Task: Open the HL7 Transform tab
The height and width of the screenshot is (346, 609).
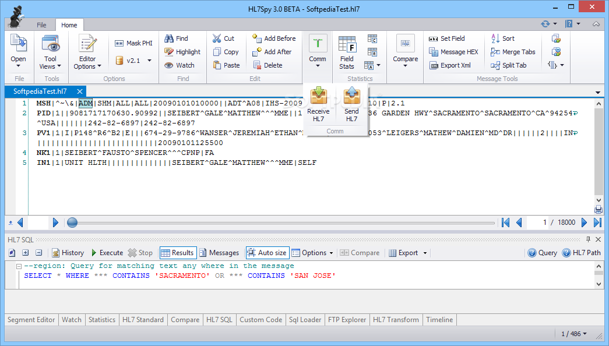Action: pyautogui.click(x=396, y=320)
